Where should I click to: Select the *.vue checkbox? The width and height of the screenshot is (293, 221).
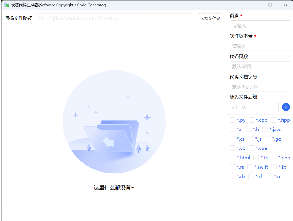[252, 148]
